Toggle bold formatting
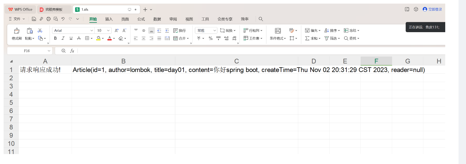Viewport: 466px width, 164px height. click(x=55, y=38)
